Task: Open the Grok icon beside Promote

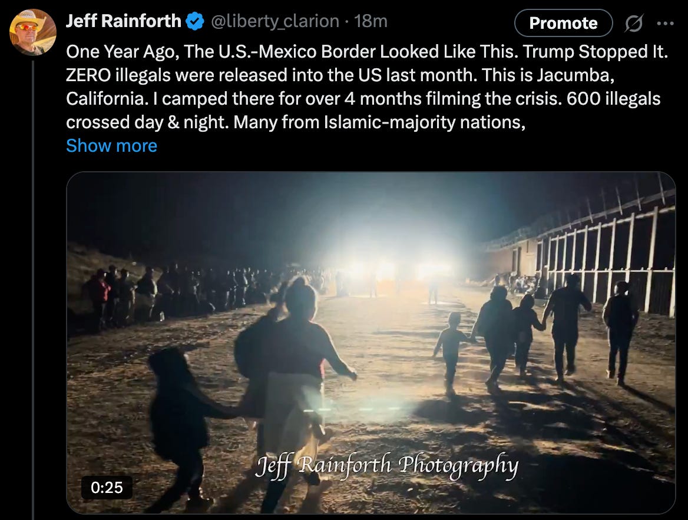Action: tap(634, 23)
